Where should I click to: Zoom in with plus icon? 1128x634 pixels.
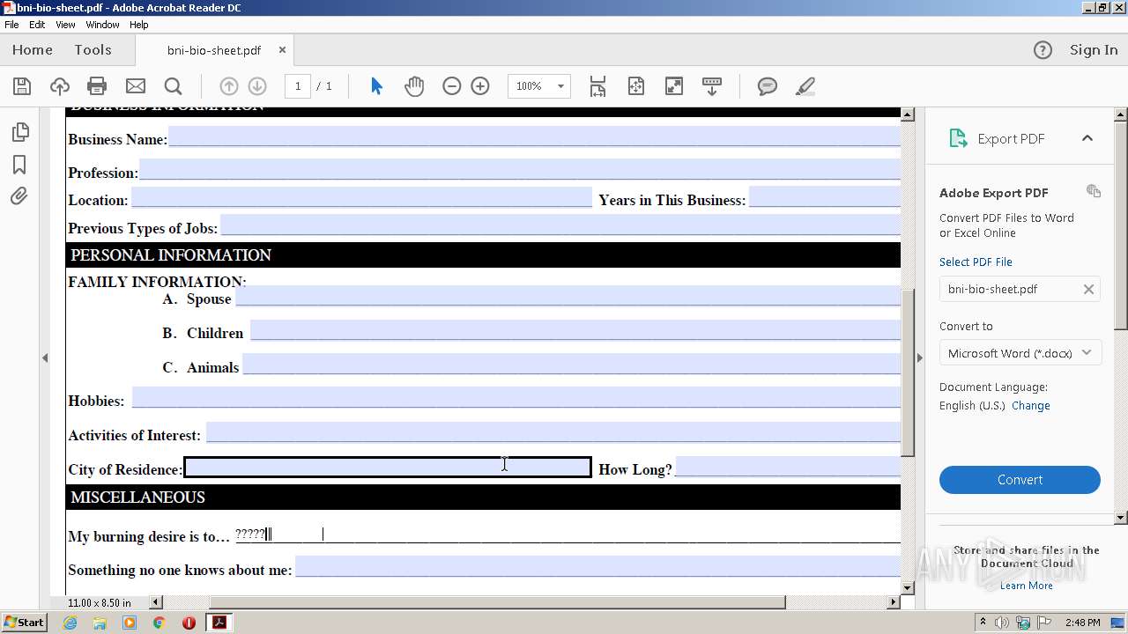click(x=480, y=86)
